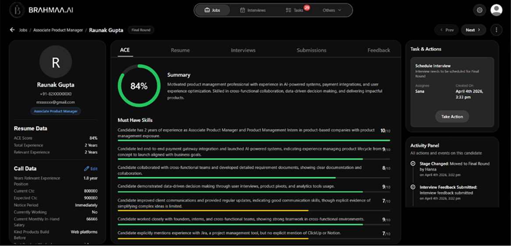
Task: Click the Notice Period value Immediately
Action: tap(86, 205)
